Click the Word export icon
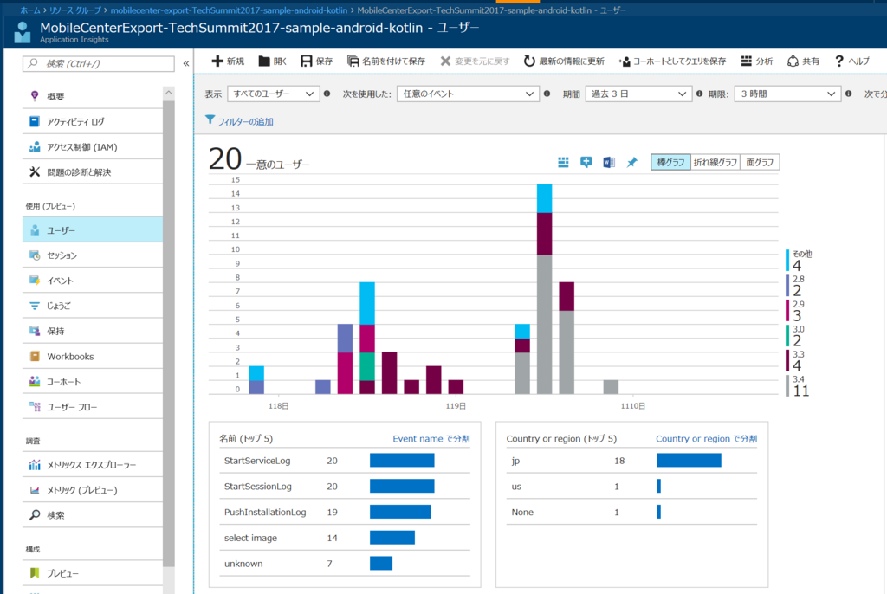The width and height of the screenshot is (887, 594). (609, 163)
